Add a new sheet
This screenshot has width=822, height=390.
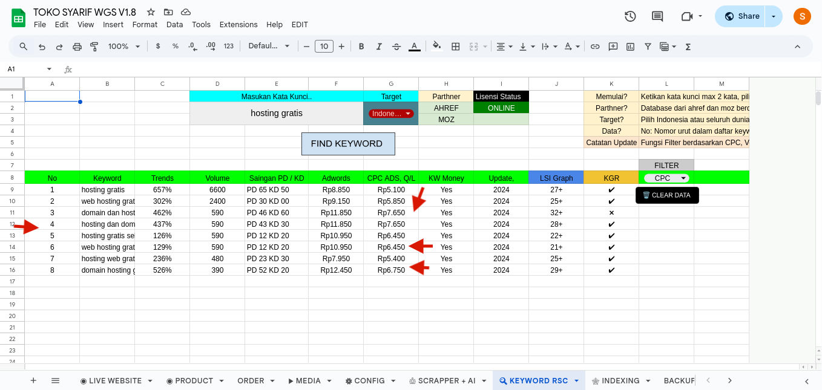[x=33, y=380]
